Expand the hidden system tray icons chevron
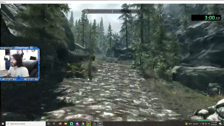This screenshot has width=224, height=126. tap(201, 124)
